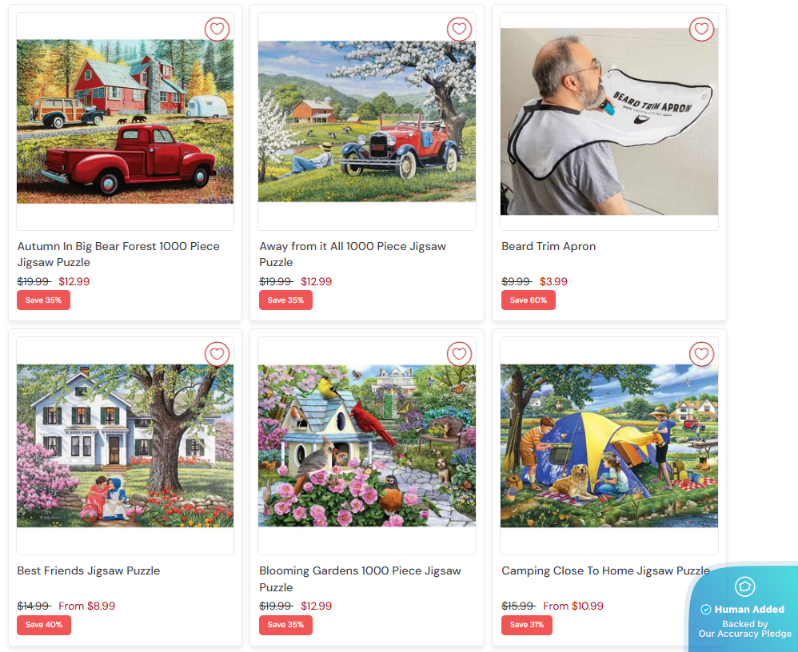The image size is (798, 652).
Task: Open the birdhouse garden puzzle image
Action: (367, 446)
